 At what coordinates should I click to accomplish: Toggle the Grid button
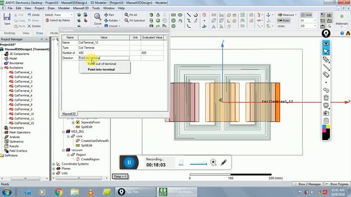(307, 15)
